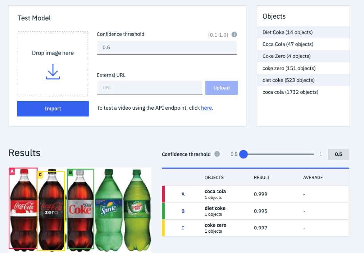The image size is (364, 253).
Task: Click row letter C in results table
Action: 183,228
